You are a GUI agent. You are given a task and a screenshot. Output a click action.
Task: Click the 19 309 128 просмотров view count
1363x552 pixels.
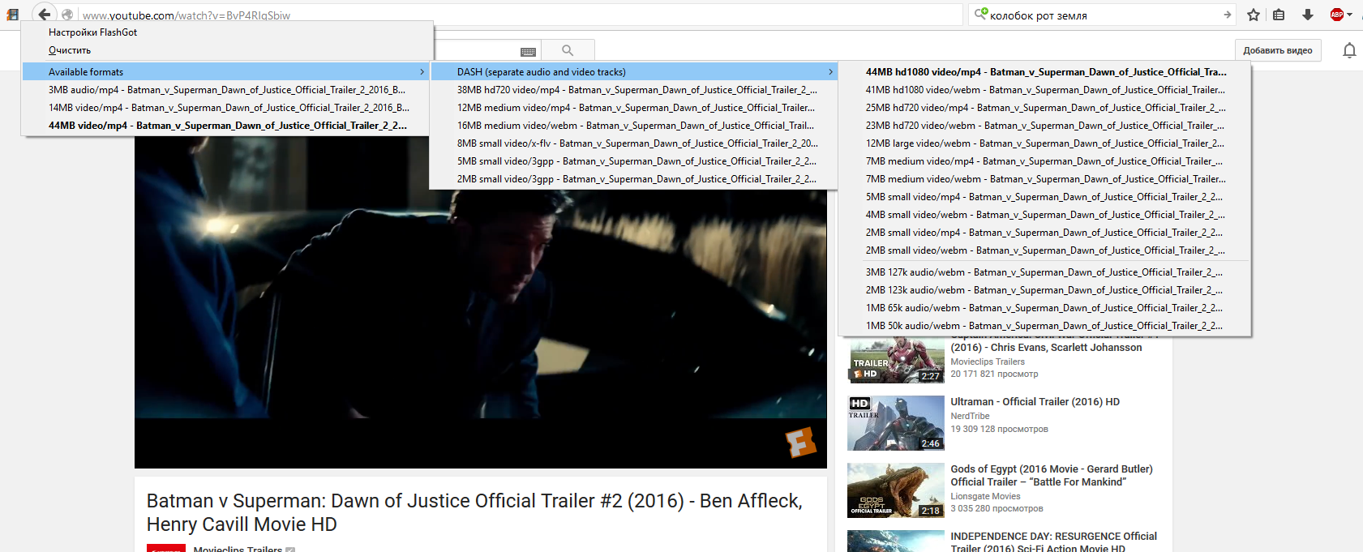pos(999,429)
